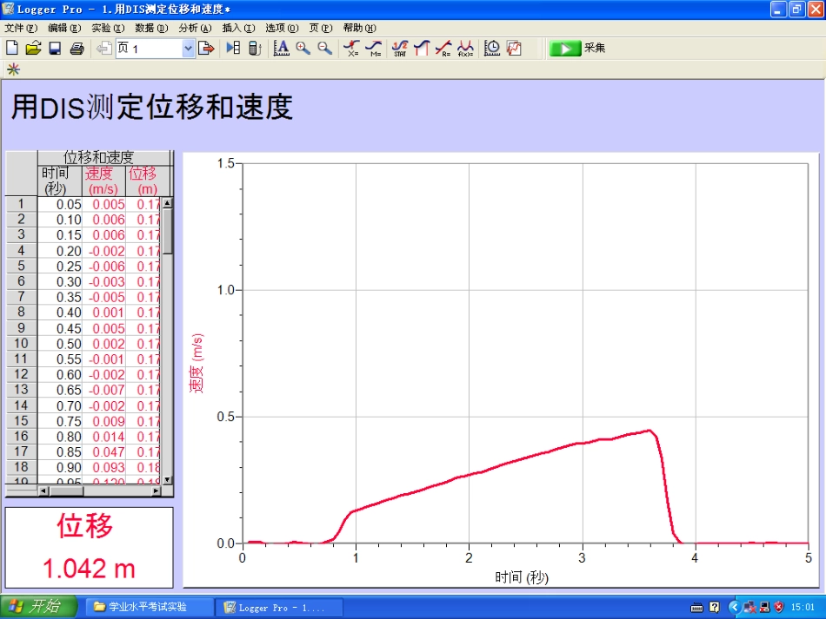Click the table horizontal scrollbar thumb

(x=66, y=491)
